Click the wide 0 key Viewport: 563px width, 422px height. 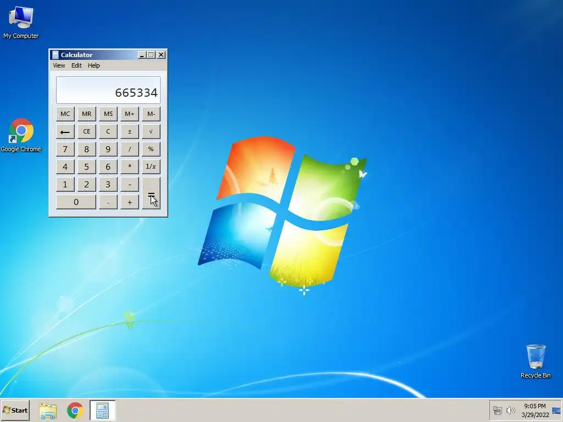pyautogui.click(x=76, y=202)
